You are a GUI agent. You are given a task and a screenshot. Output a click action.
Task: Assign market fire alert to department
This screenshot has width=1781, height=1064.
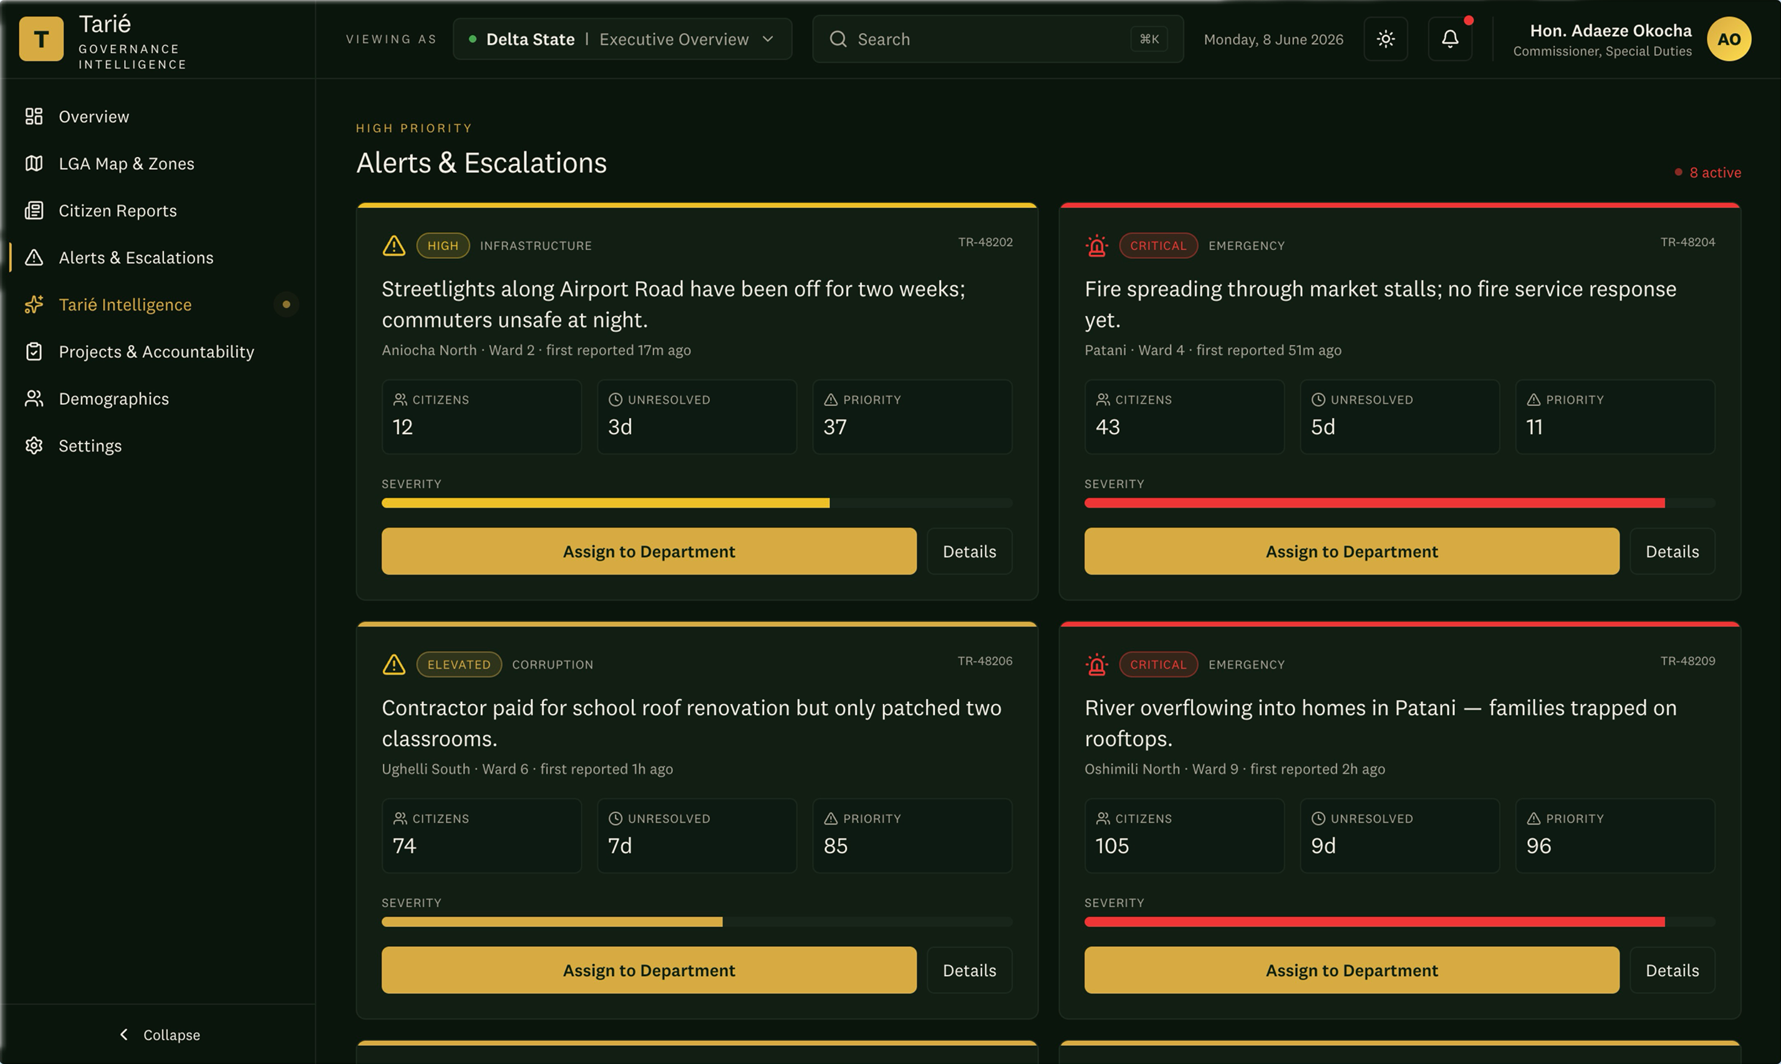pyautogui.click(x=1352, y=551)
